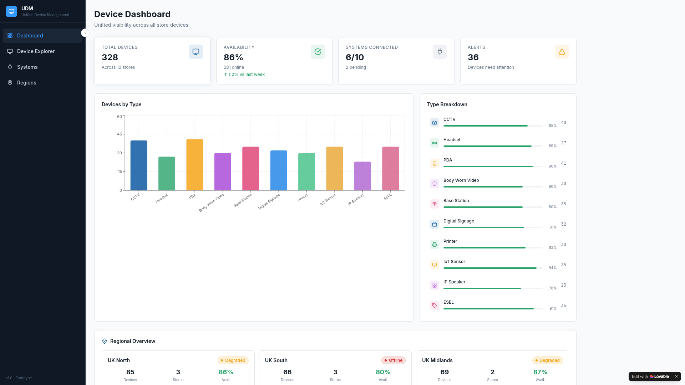Click the UK North 85 devices value
This screenshot has height=385, width=685.
[x=130, y=372]
